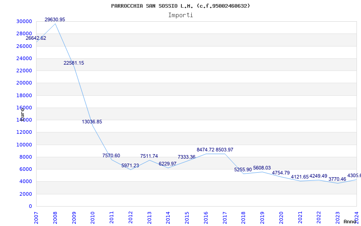Click the 6000 y-axis value

tap(26, 169)
